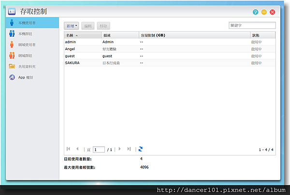Go to last page with pager icon

point(129,149)
